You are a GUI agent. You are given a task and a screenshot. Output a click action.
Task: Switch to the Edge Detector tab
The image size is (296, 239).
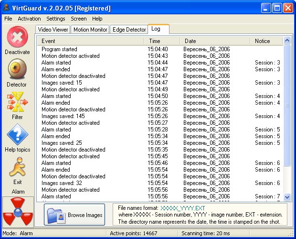pyautogui.click(x=129, y=30)
